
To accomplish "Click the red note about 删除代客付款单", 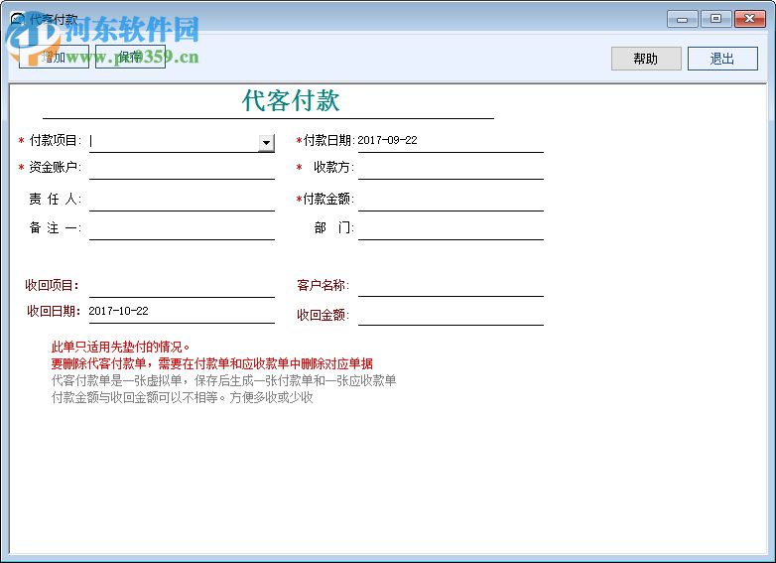I will pos(211,364).
